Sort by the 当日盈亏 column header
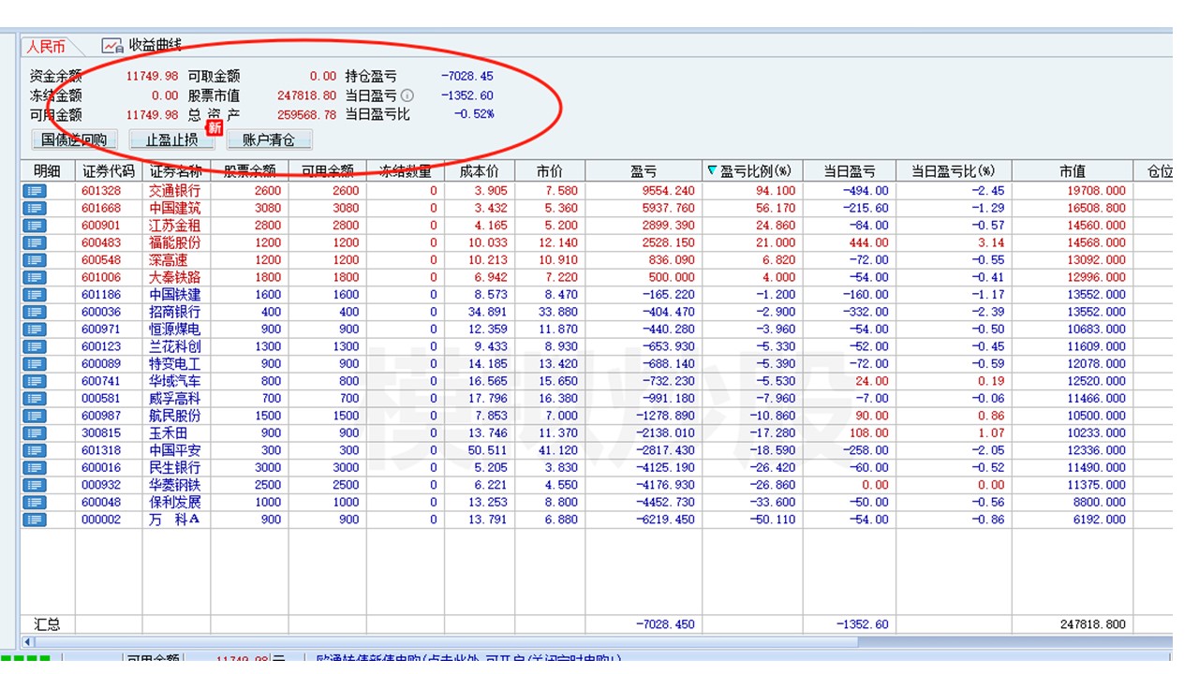Viewport: 1199px width, 674px height. [849, 170]
